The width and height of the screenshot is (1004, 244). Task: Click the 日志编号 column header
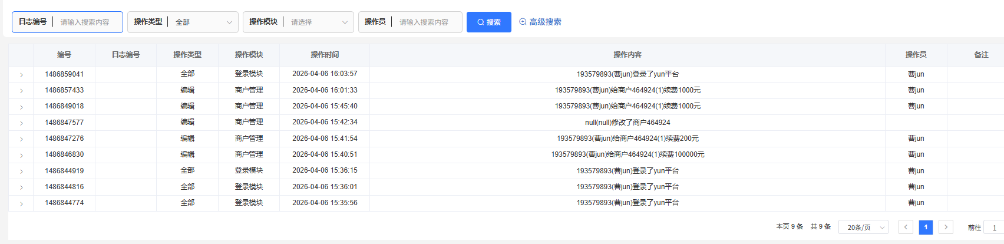coord(126,55)
